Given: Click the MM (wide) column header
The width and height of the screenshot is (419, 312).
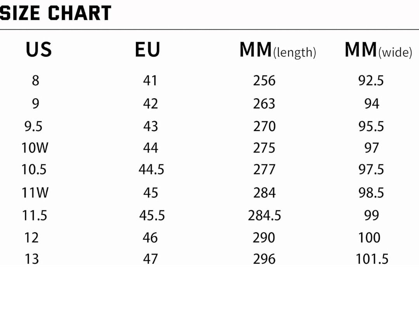Looking at the screenshot, I should click(378, 50).
